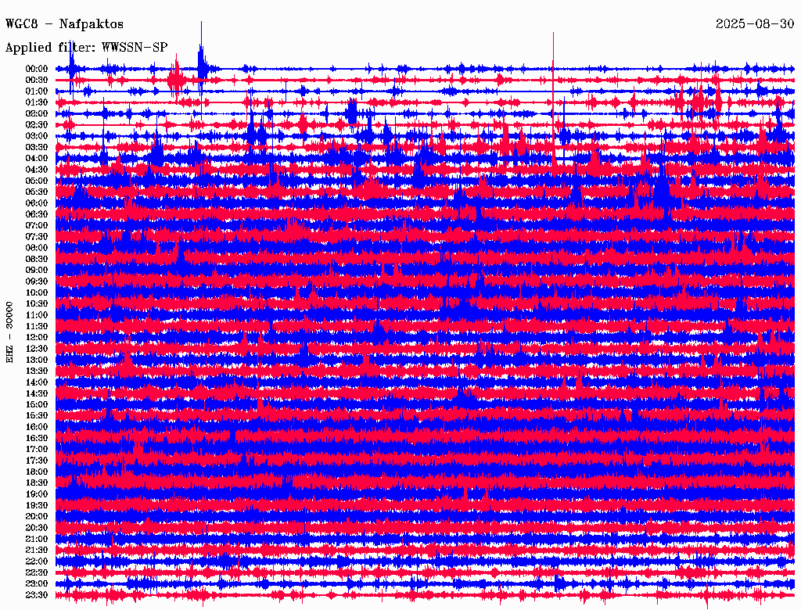Select the 04:00 time label
Image resolution: width=801 pixels, height=610 pixels.
[x=37, y=159]
